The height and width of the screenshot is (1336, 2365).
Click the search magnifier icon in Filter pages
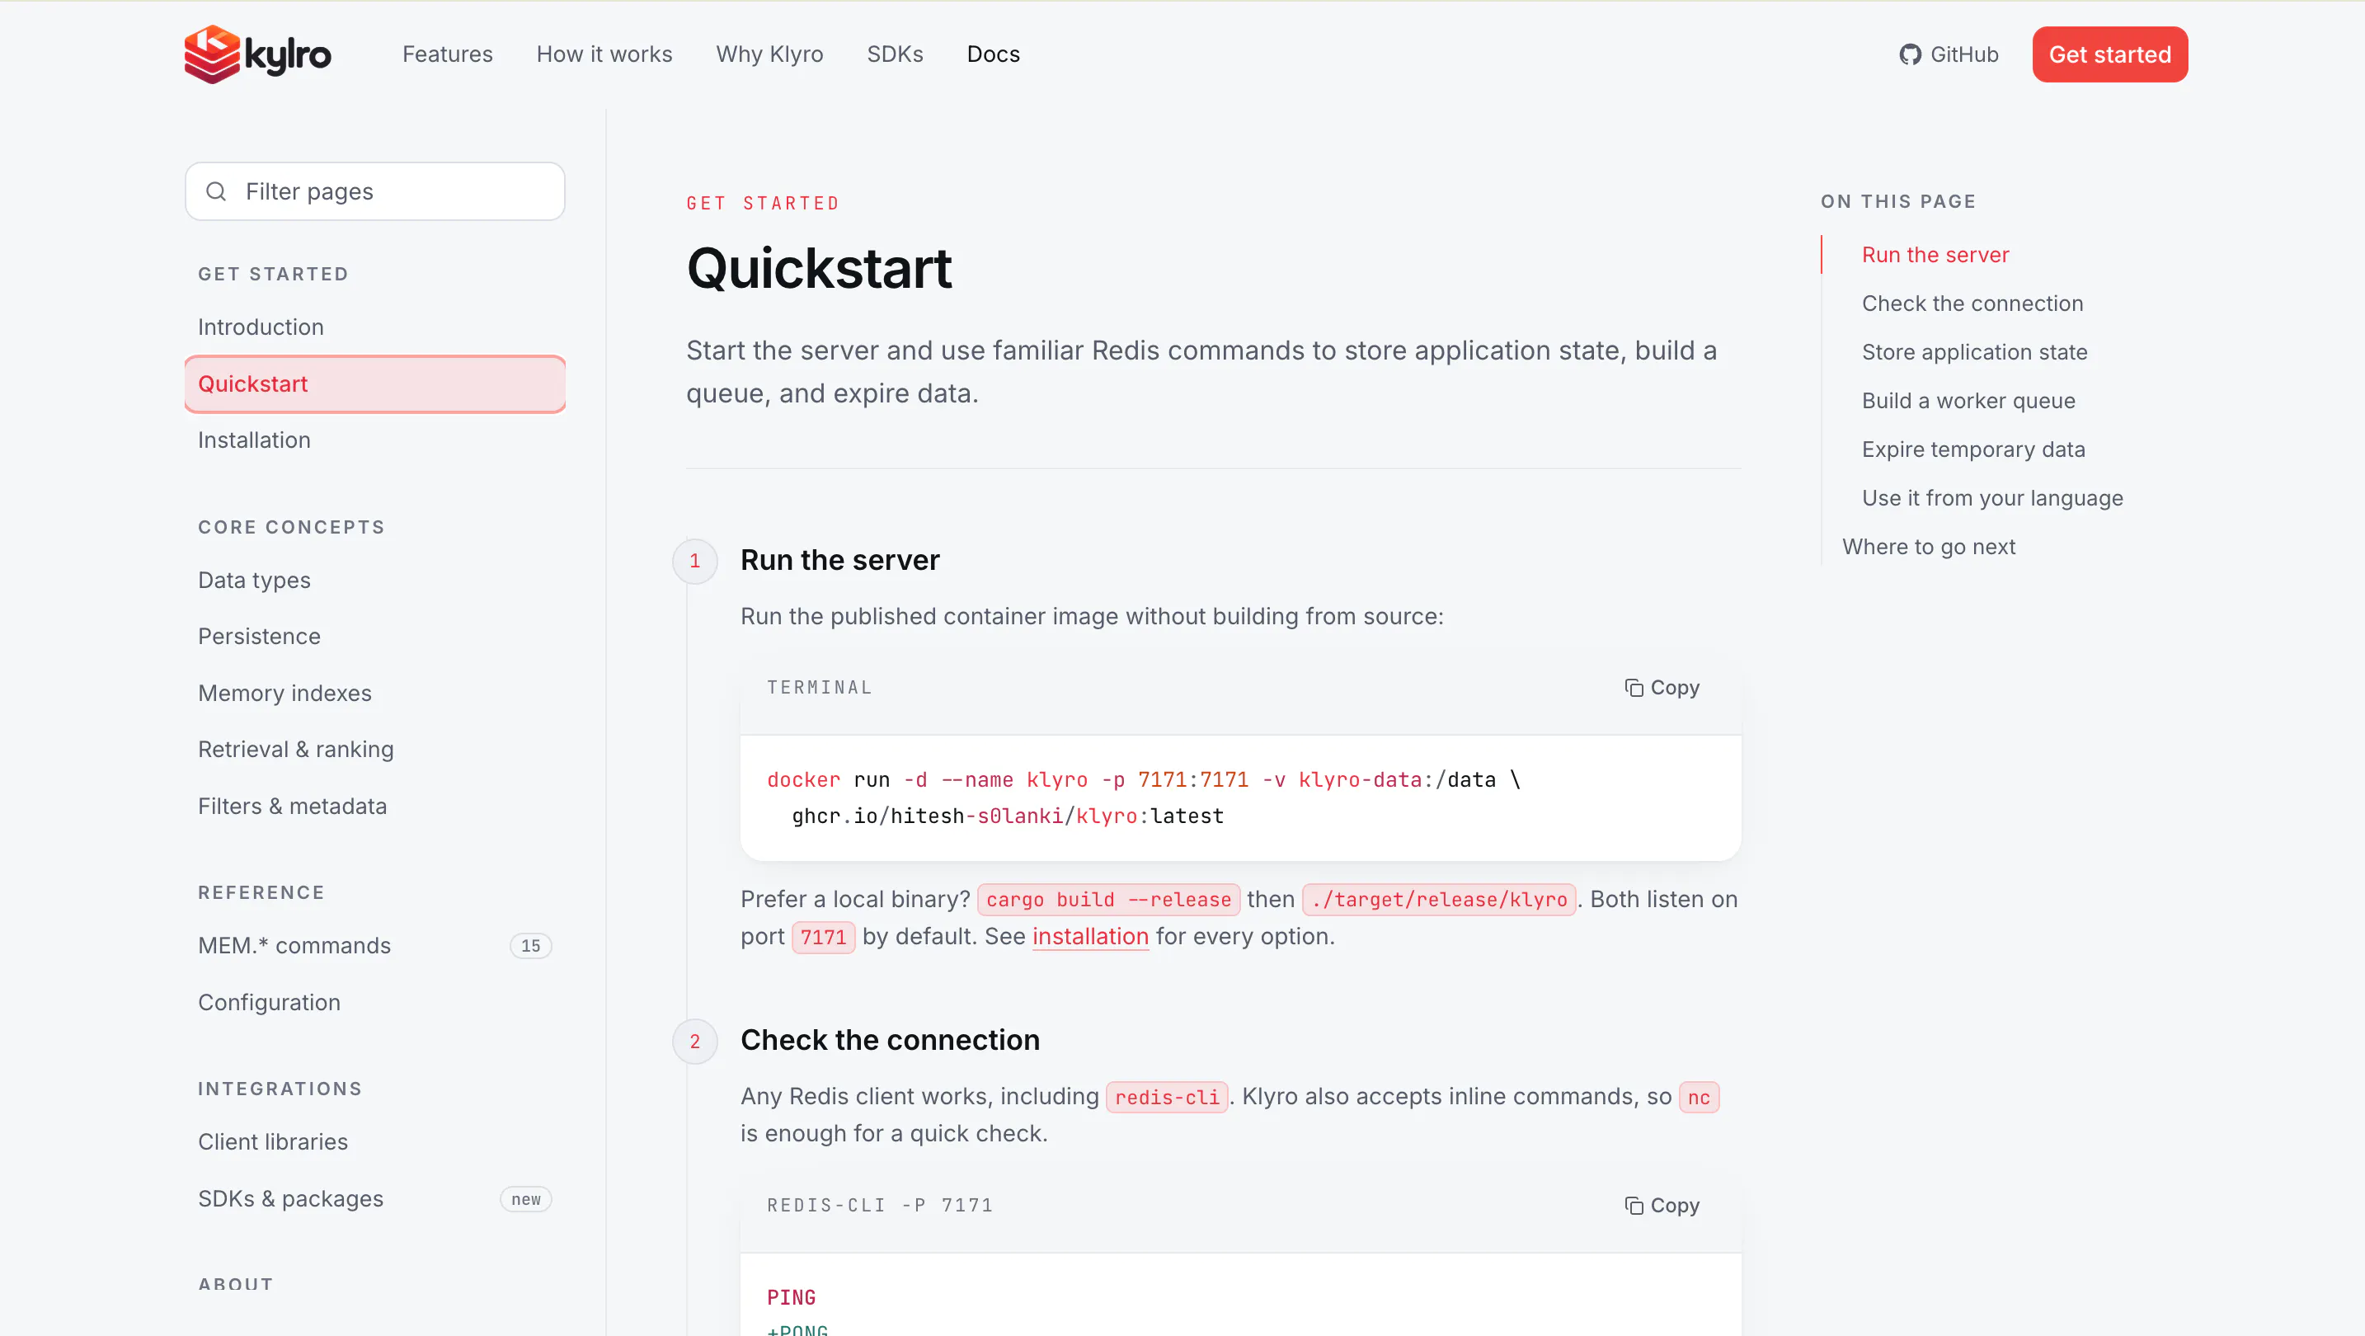coord(216,191)
